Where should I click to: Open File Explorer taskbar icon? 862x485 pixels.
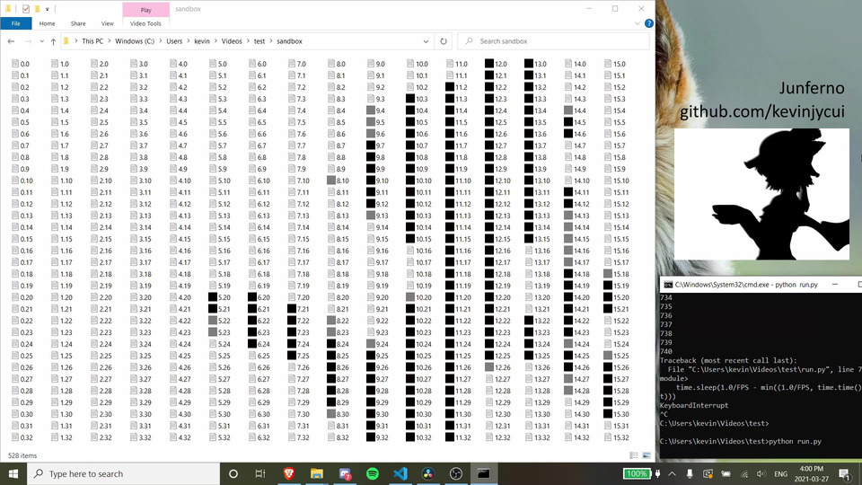coord(317,473)
